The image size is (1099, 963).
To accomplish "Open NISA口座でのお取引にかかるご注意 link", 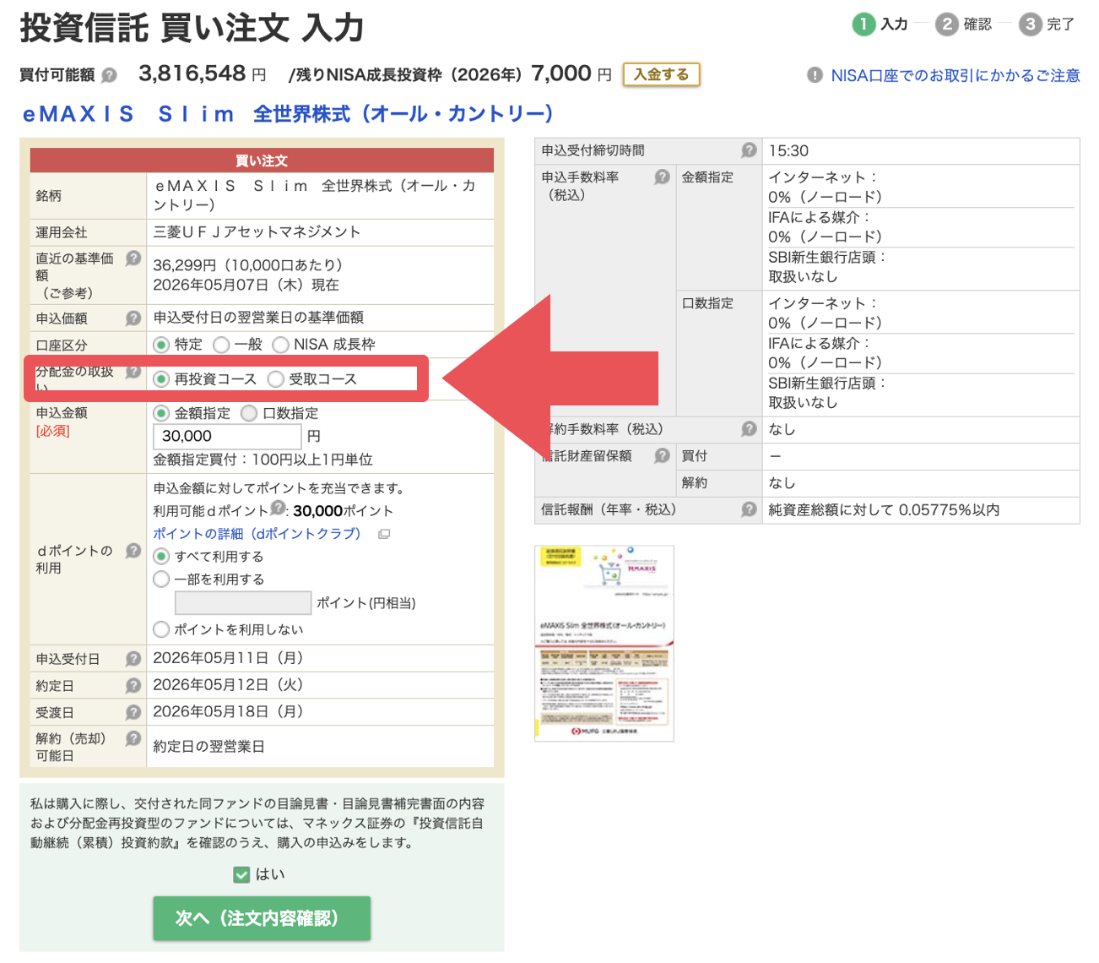I will coord(956,75).
